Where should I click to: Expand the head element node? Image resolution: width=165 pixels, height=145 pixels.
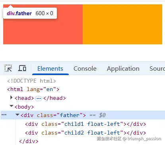click(x=12, y=98)
